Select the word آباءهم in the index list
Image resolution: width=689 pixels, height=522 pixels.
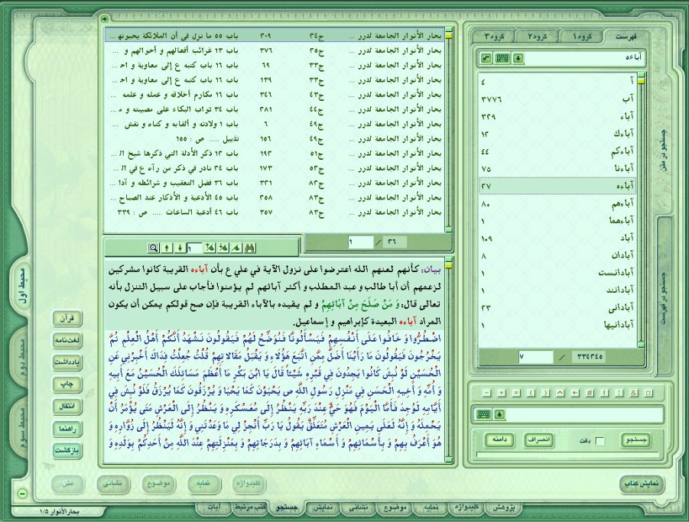pos(557,204)
